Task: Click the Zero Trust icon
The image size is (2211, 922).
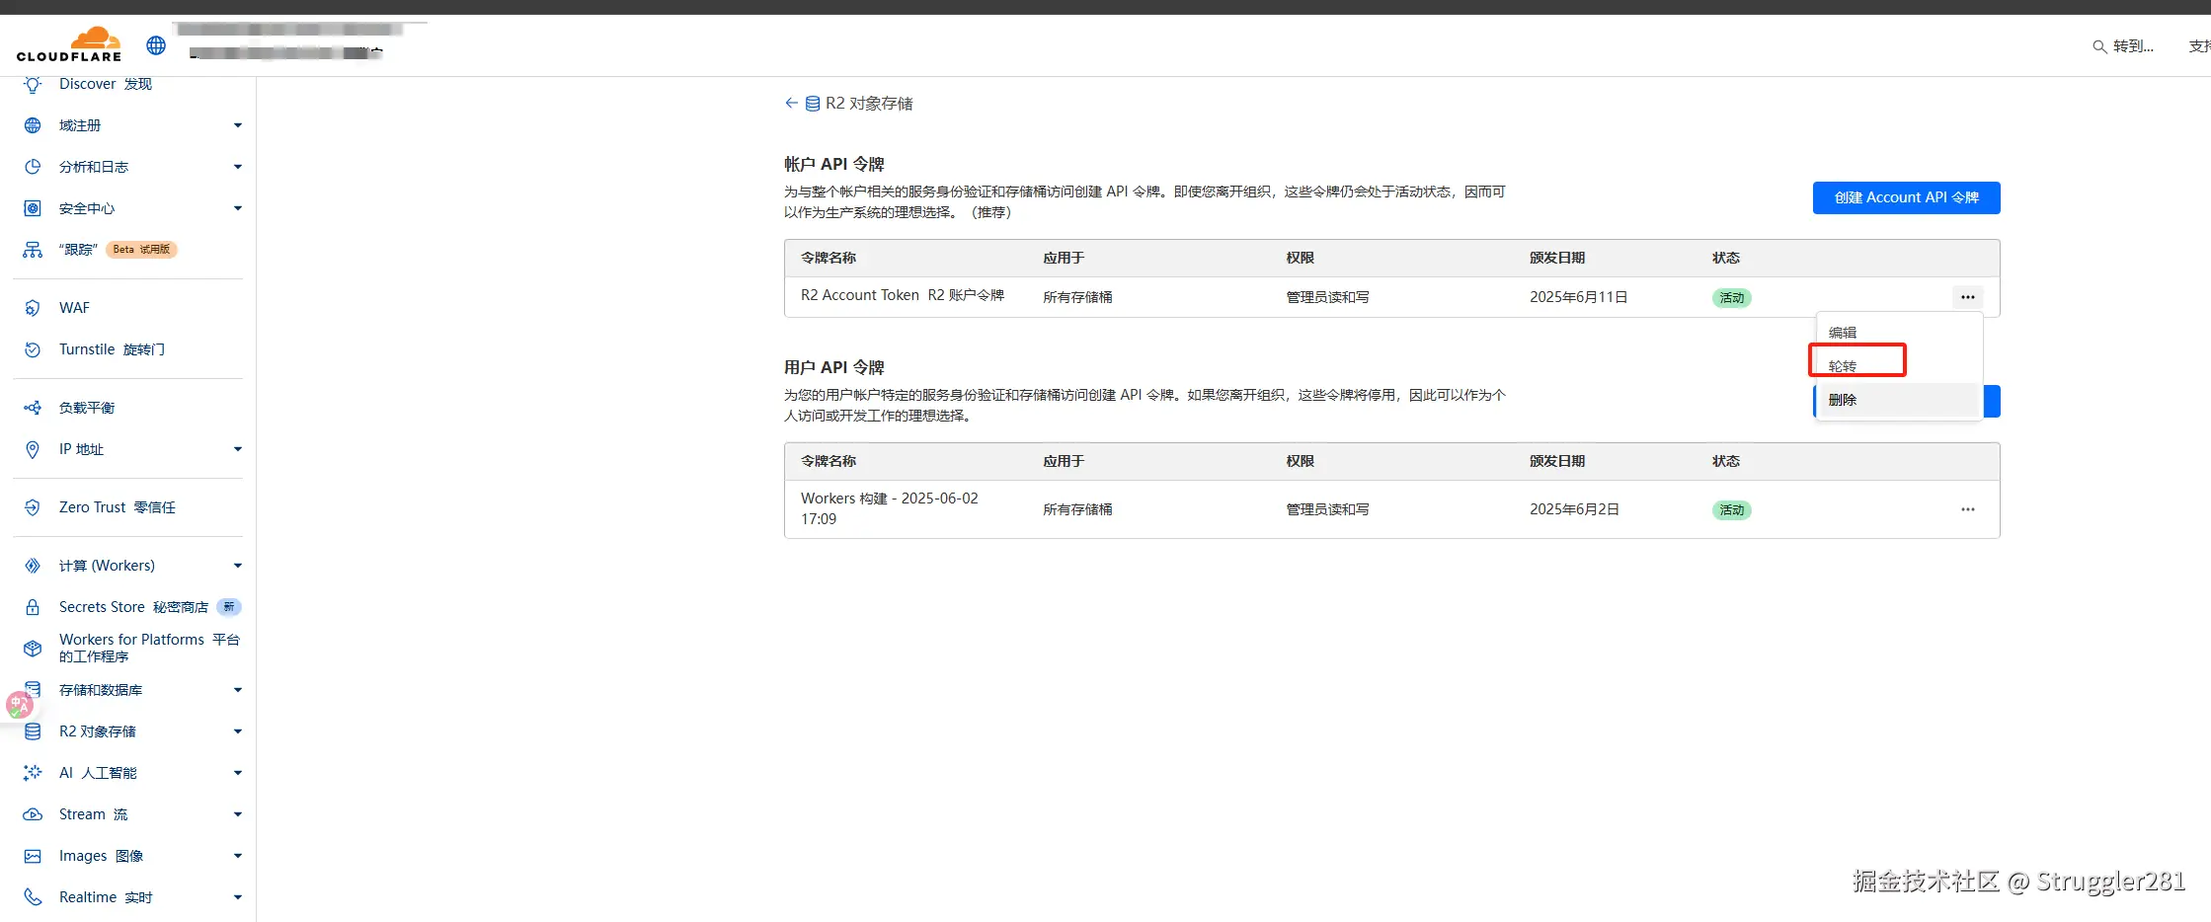Action: coord(33,507)
